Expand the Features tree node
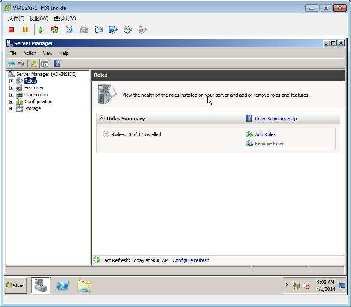The height and width of the screenshot is (307, 351). pyautogui.click(x=12, y=88)
